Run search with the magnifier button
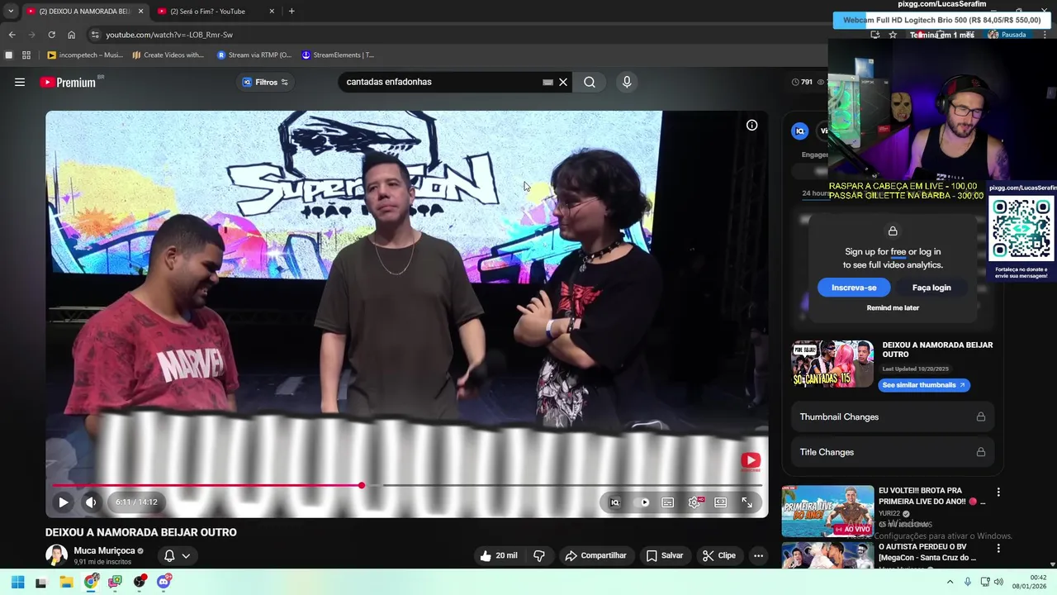The height and width of the screenshot is (595, 1057). tap(590, 82)
